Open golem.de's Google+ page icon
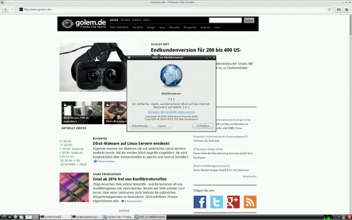Screen dimensions: 352x220 pyautogui.click(x=233, y=202)
